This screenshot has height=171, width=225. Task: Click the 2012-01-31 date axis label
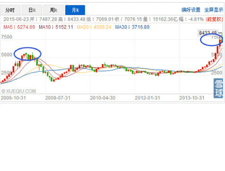(x=147, y=98)
